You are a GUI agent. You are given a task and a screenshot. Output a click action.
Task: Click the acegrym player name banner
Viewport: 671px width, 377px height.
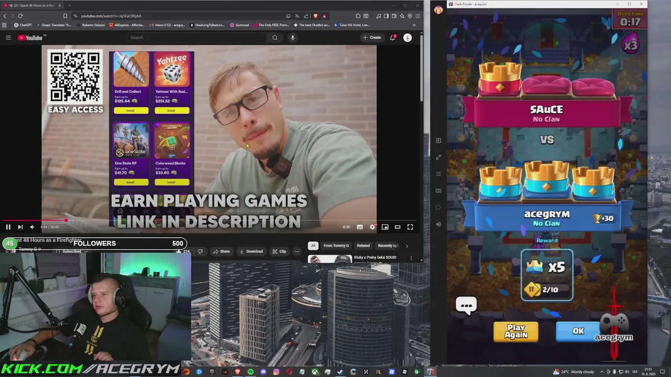[x=547, y=218]
